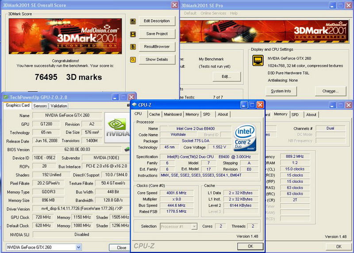Click the Bus Speed 444.6 MHz value

[x=177, y=205]
